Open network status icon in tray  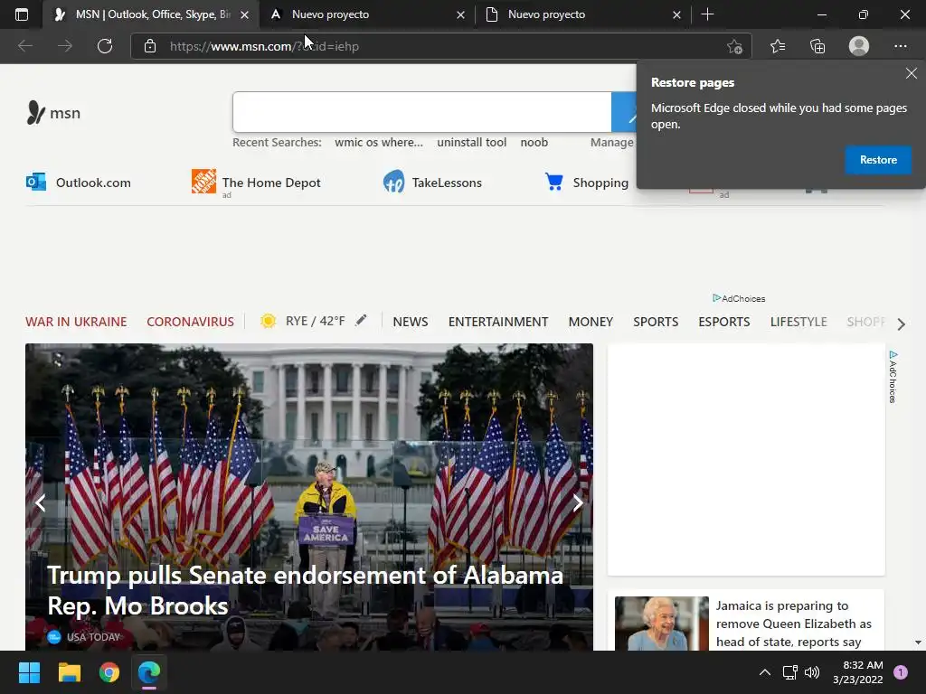coord(789,672)
